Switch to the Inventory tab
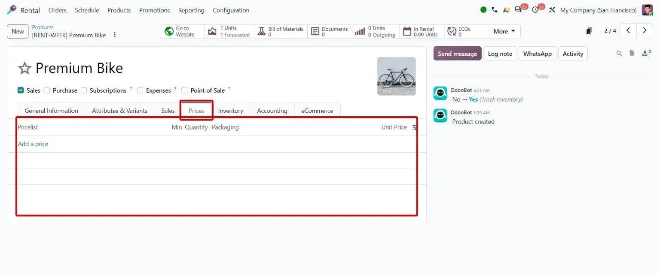This screenshot has height=274, width=660. point(230,111)
